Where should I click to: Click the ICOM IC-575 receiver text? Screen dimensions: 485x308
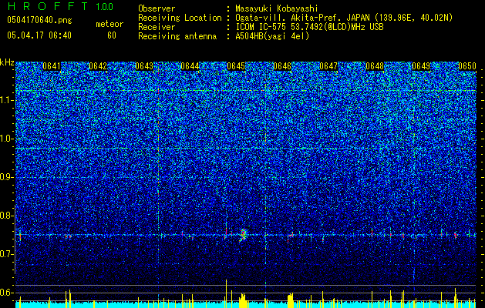pos(309,27)
